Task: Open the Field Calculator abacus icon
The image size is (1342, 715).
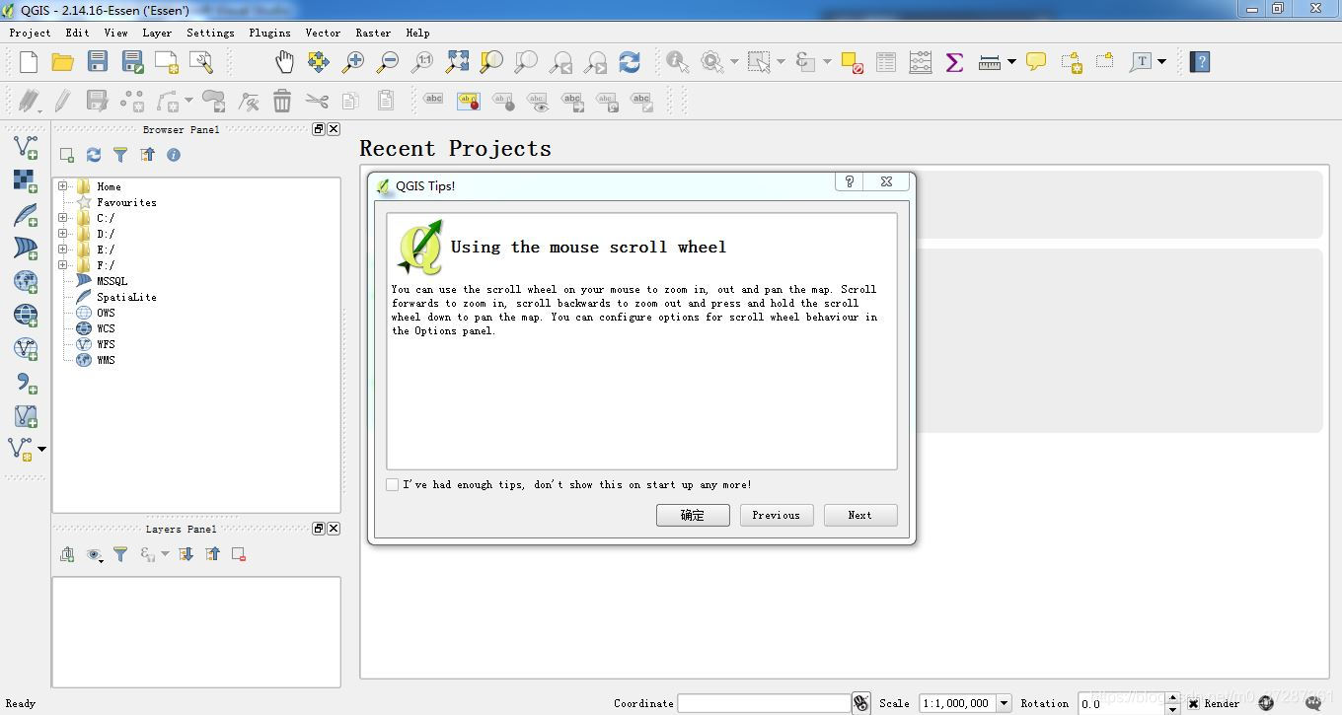Action: point(921,62)
